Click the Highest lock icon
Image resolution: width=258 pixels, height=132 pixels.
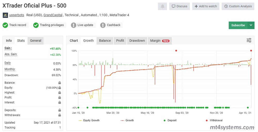coord(60,93)
